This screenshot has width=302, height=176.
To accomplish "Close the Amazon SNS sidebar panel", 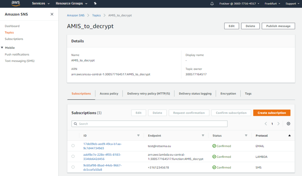I will tap(52, 14).
